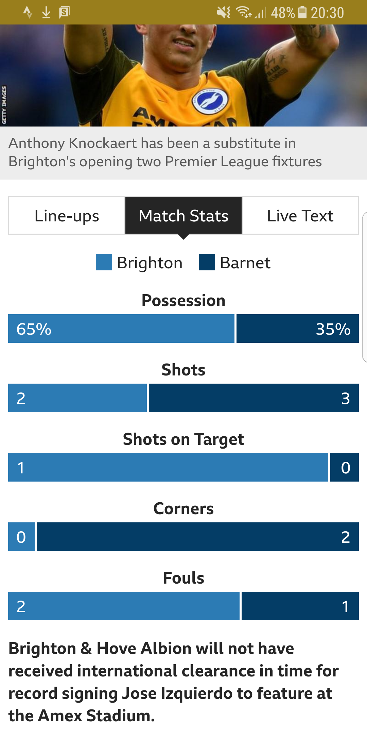367x755 pixels.
Task: Tap the 20:30 clock in status bar
Action: pos(327,13)
